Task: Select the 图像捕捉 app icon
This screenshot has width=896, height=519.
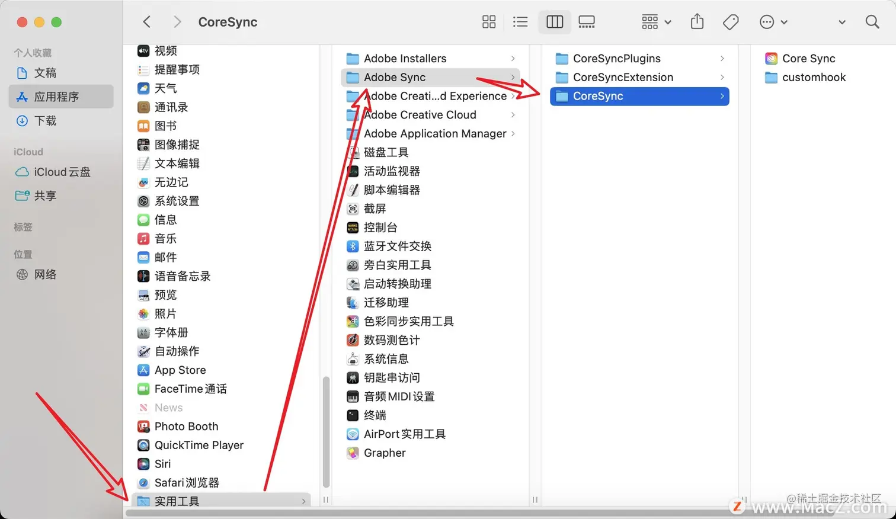Action: [x=143, y=145]
